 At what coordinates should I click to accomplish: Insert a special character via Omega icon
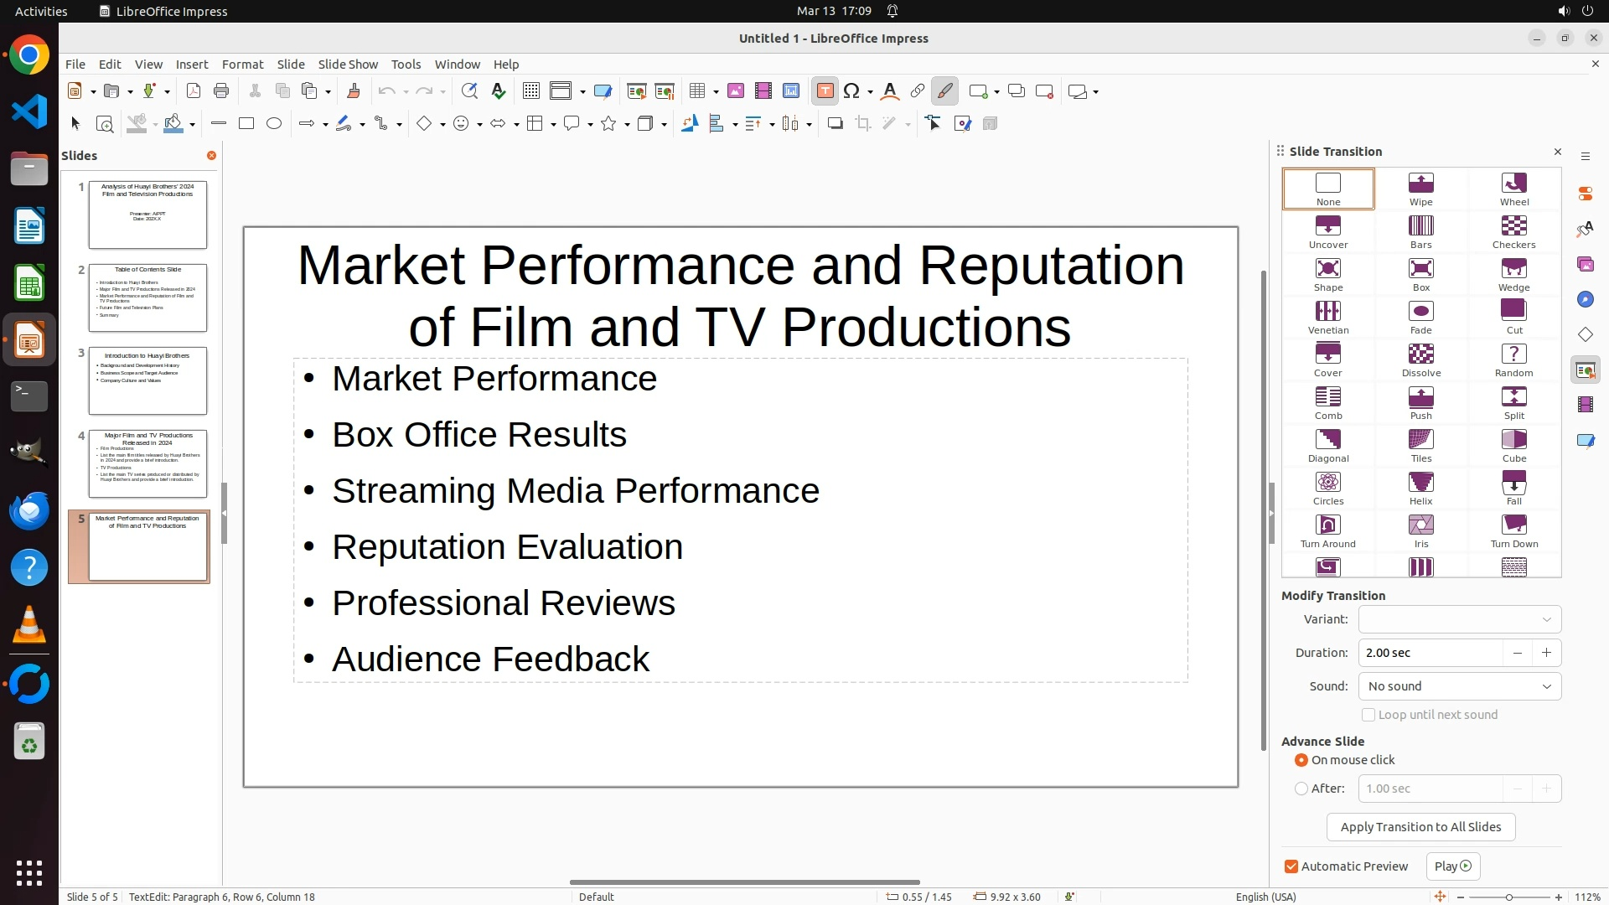click(851, 91)
